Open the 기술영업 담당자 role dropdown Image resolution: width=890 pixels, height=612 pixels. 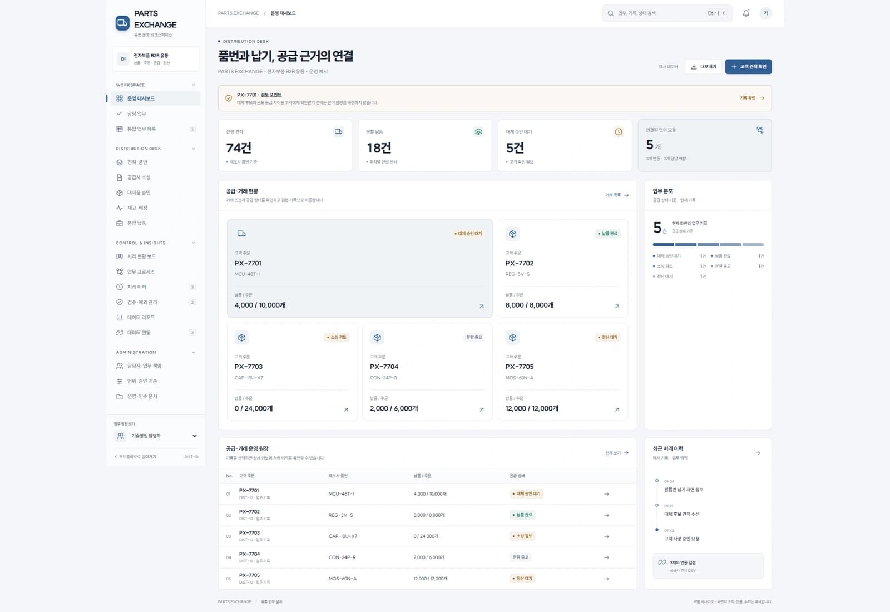[156, 436]
